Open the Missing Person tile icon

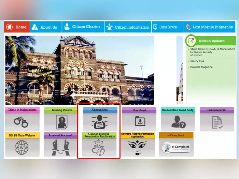click(61, 122)
